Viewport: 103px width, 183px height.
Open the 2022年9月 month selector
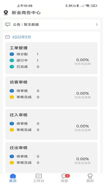click(x=22, y=37)
